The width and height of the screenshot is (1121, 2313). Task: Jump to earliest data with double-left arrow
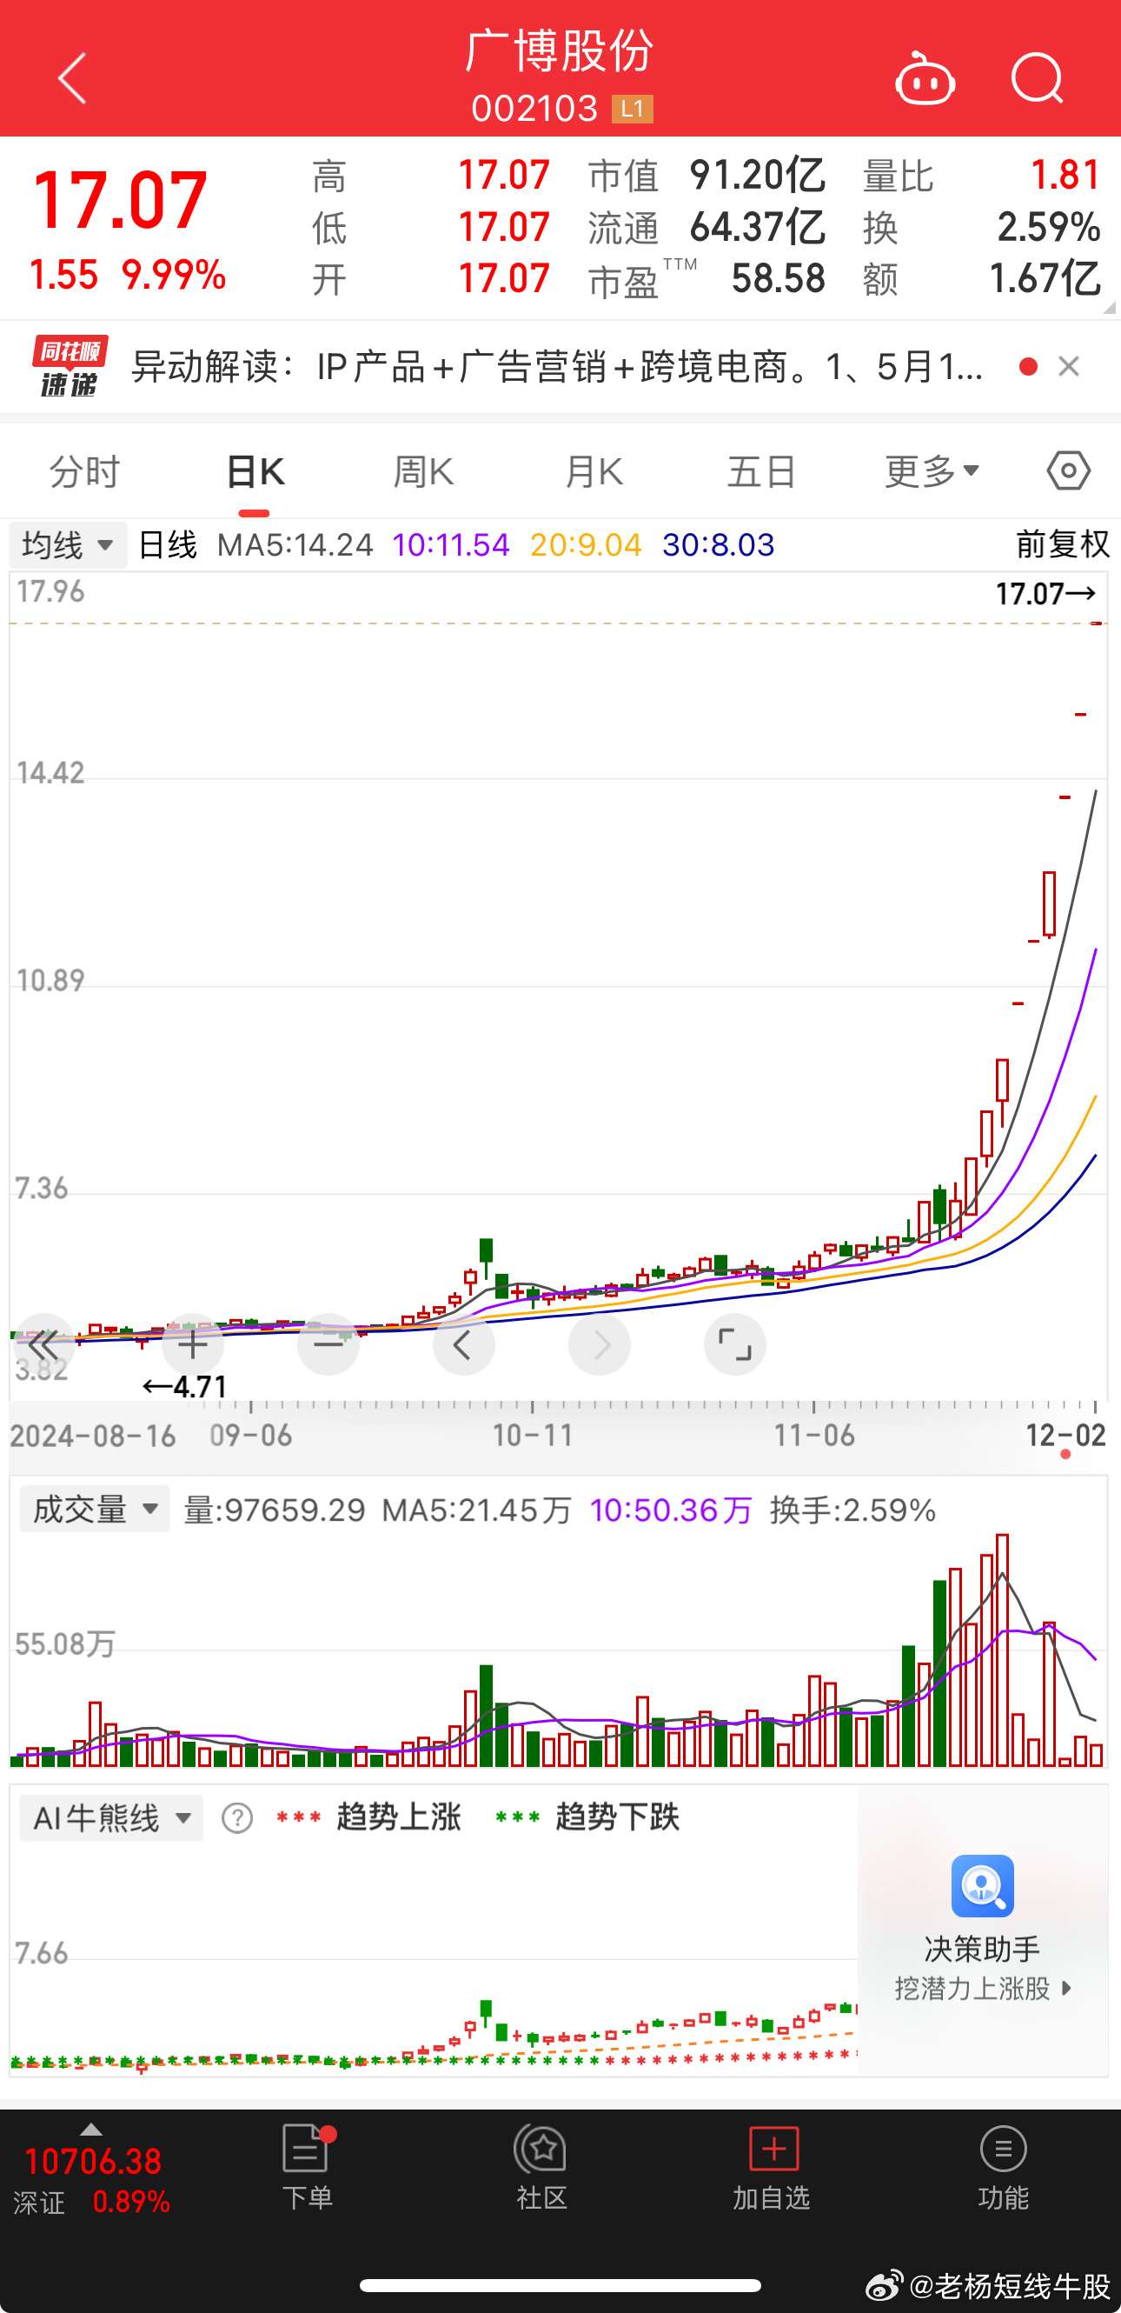(x=43, y=1344)
